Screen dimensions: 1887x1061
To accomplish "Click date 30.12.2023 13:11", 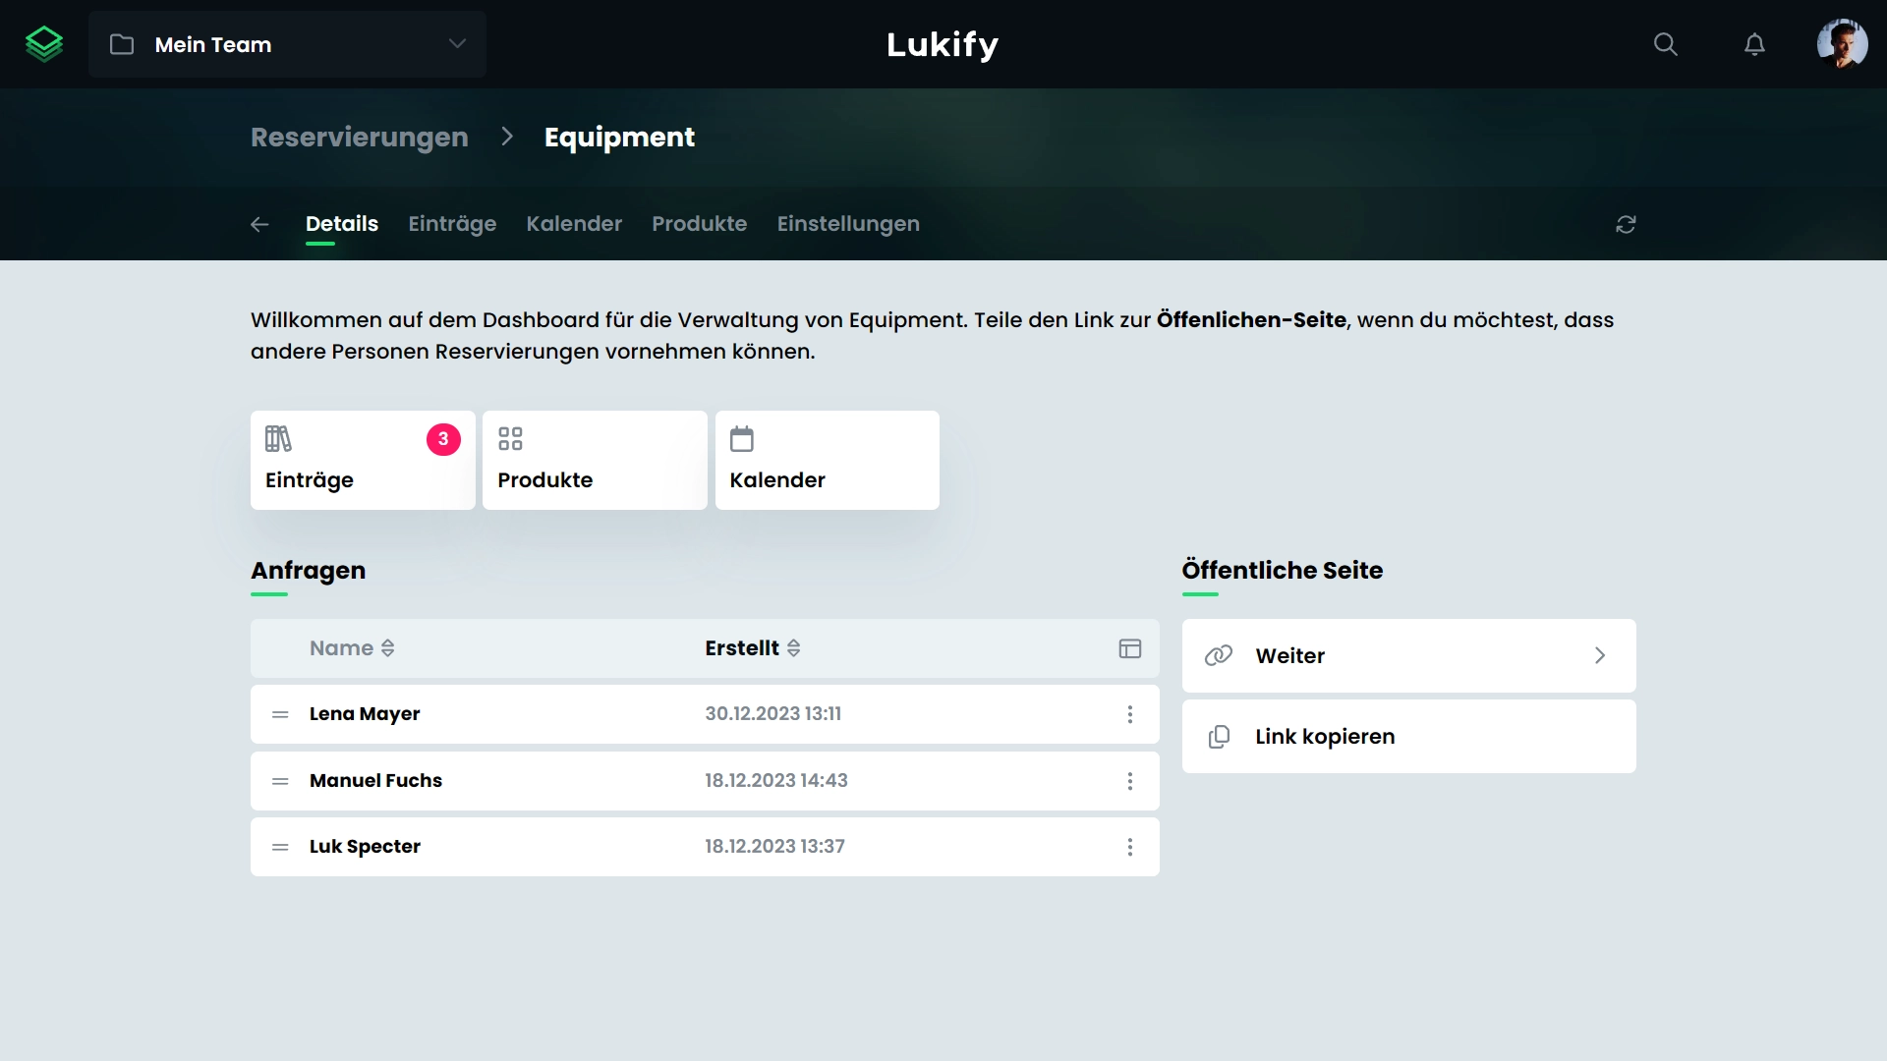I will [x=772, y=714].
